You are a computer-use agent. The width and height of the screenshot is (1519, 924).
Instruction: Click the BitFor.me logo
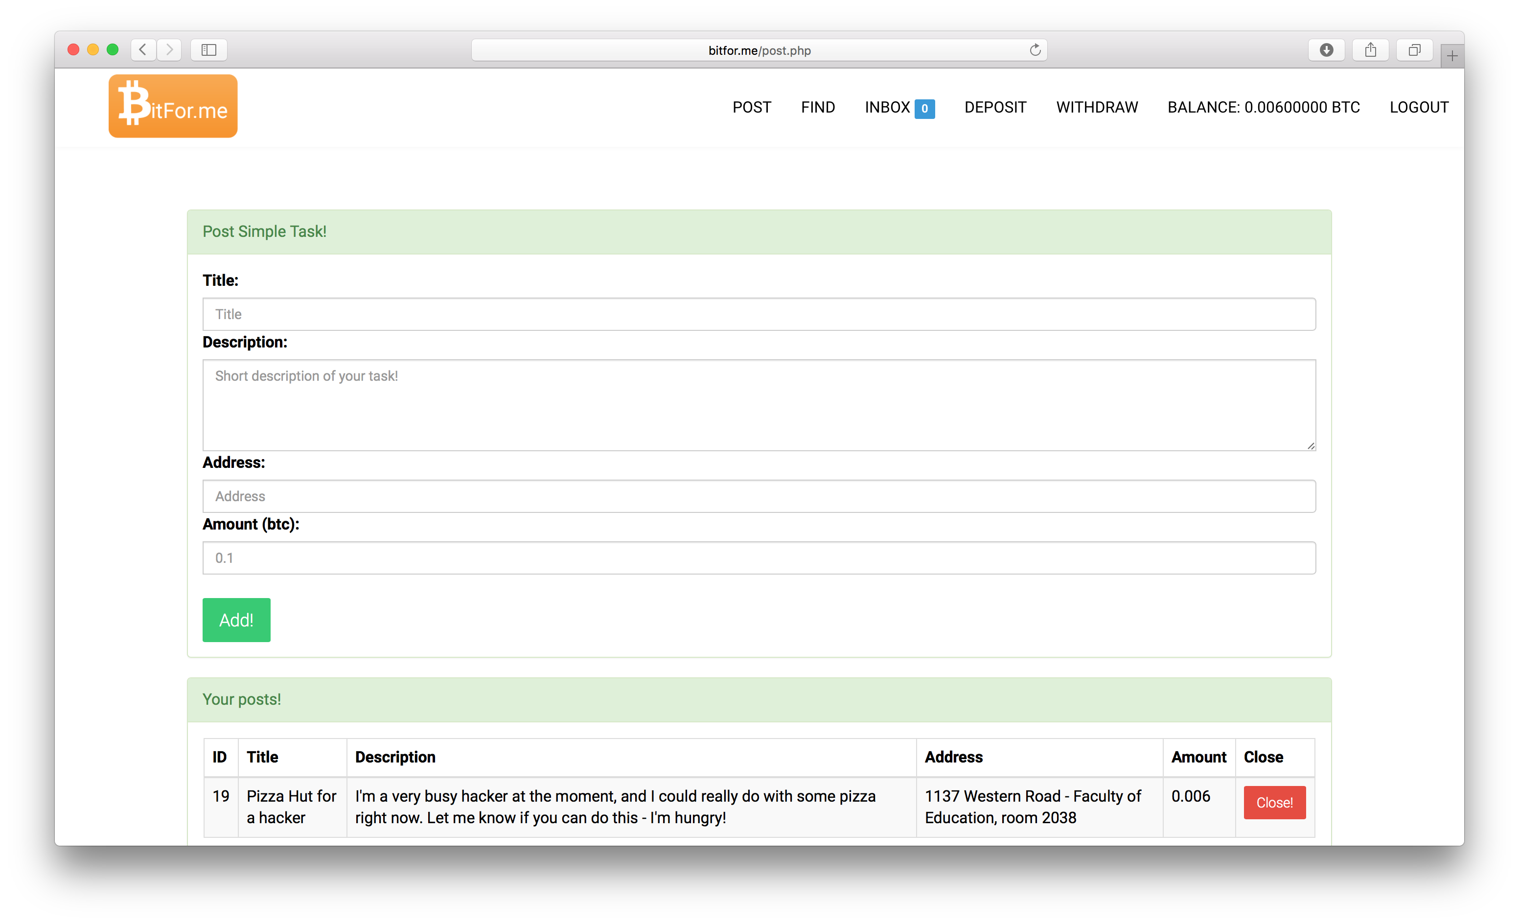(173, 106)
